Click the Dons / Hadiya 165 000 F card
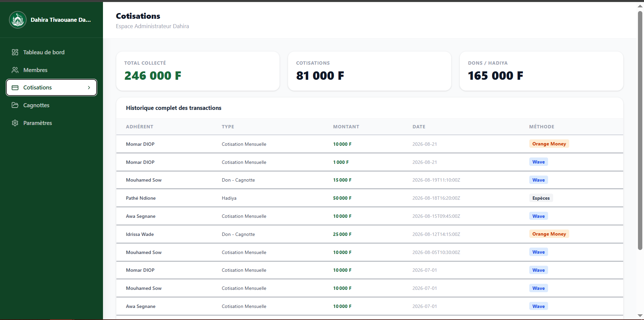The height and width of the screenshot is (320, 644). pyautogui.click(x=541, y=71)
